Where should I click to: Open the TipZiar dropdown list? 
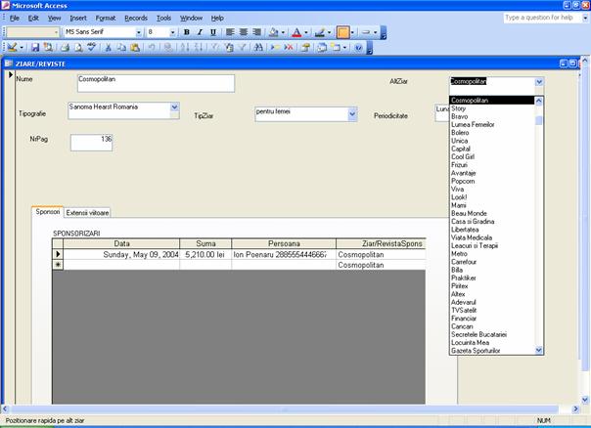coord(352,113)
